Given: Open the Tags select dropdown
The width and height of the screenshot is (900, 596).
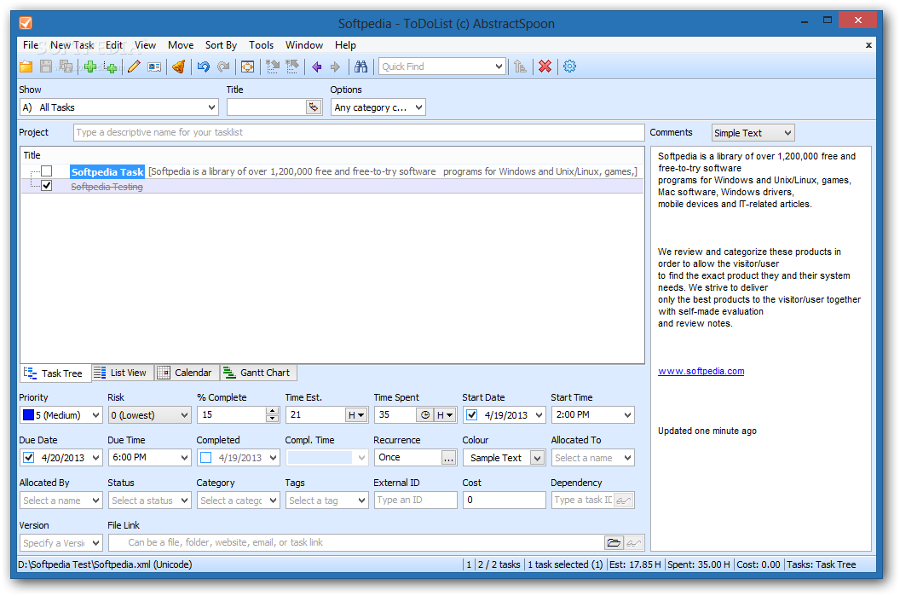Looking at the screenshot, I should [x=326, y=501].
